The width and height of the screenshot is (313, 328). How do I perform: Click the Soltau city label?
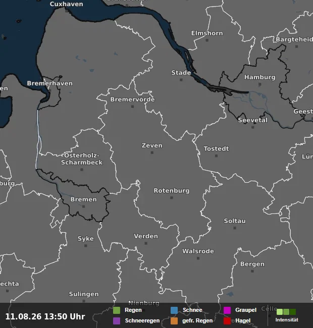click(235, 221)
